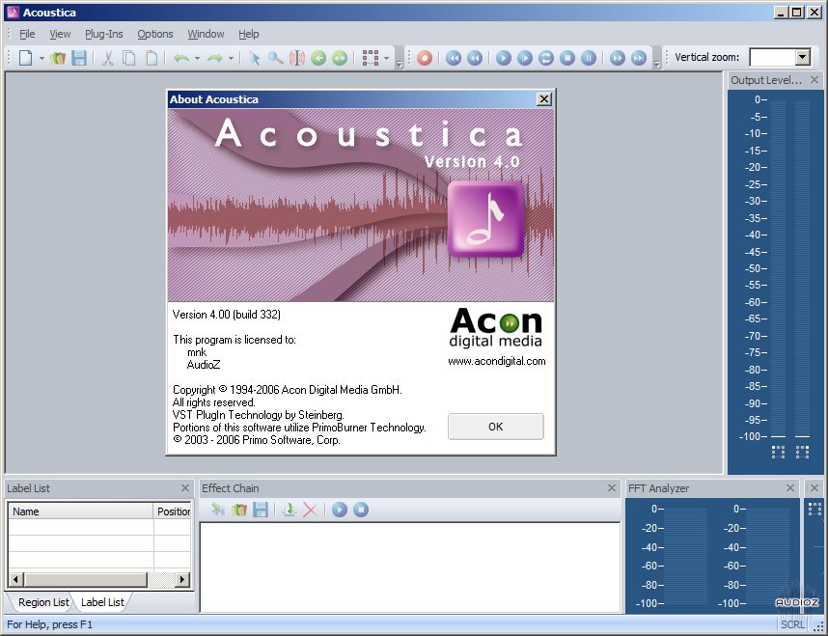Copy selection with the two-pages icon

point(129,58)
